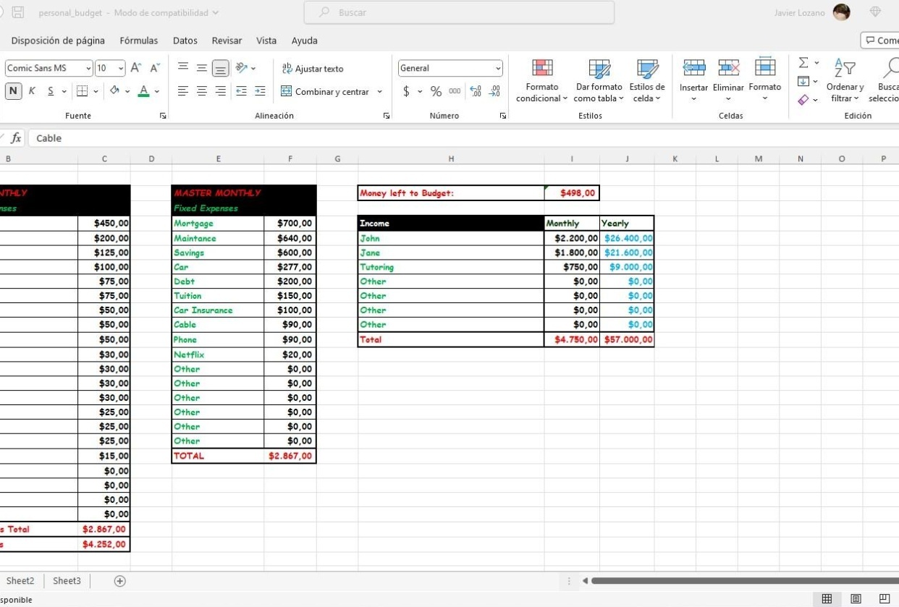Toggle bold formatting (N button)
Image resolution: width=899 pixels, height=607 pixels.
point(13,91)
